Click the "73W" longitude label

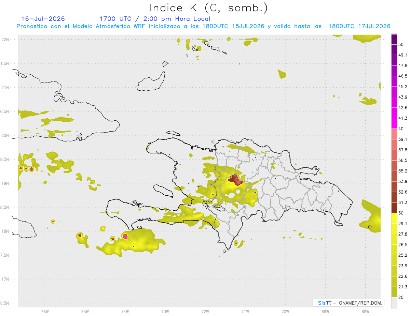click(x=165, y=312)
